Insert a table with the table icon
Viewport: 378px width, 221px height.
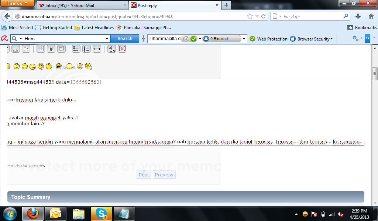coord(41,49)
